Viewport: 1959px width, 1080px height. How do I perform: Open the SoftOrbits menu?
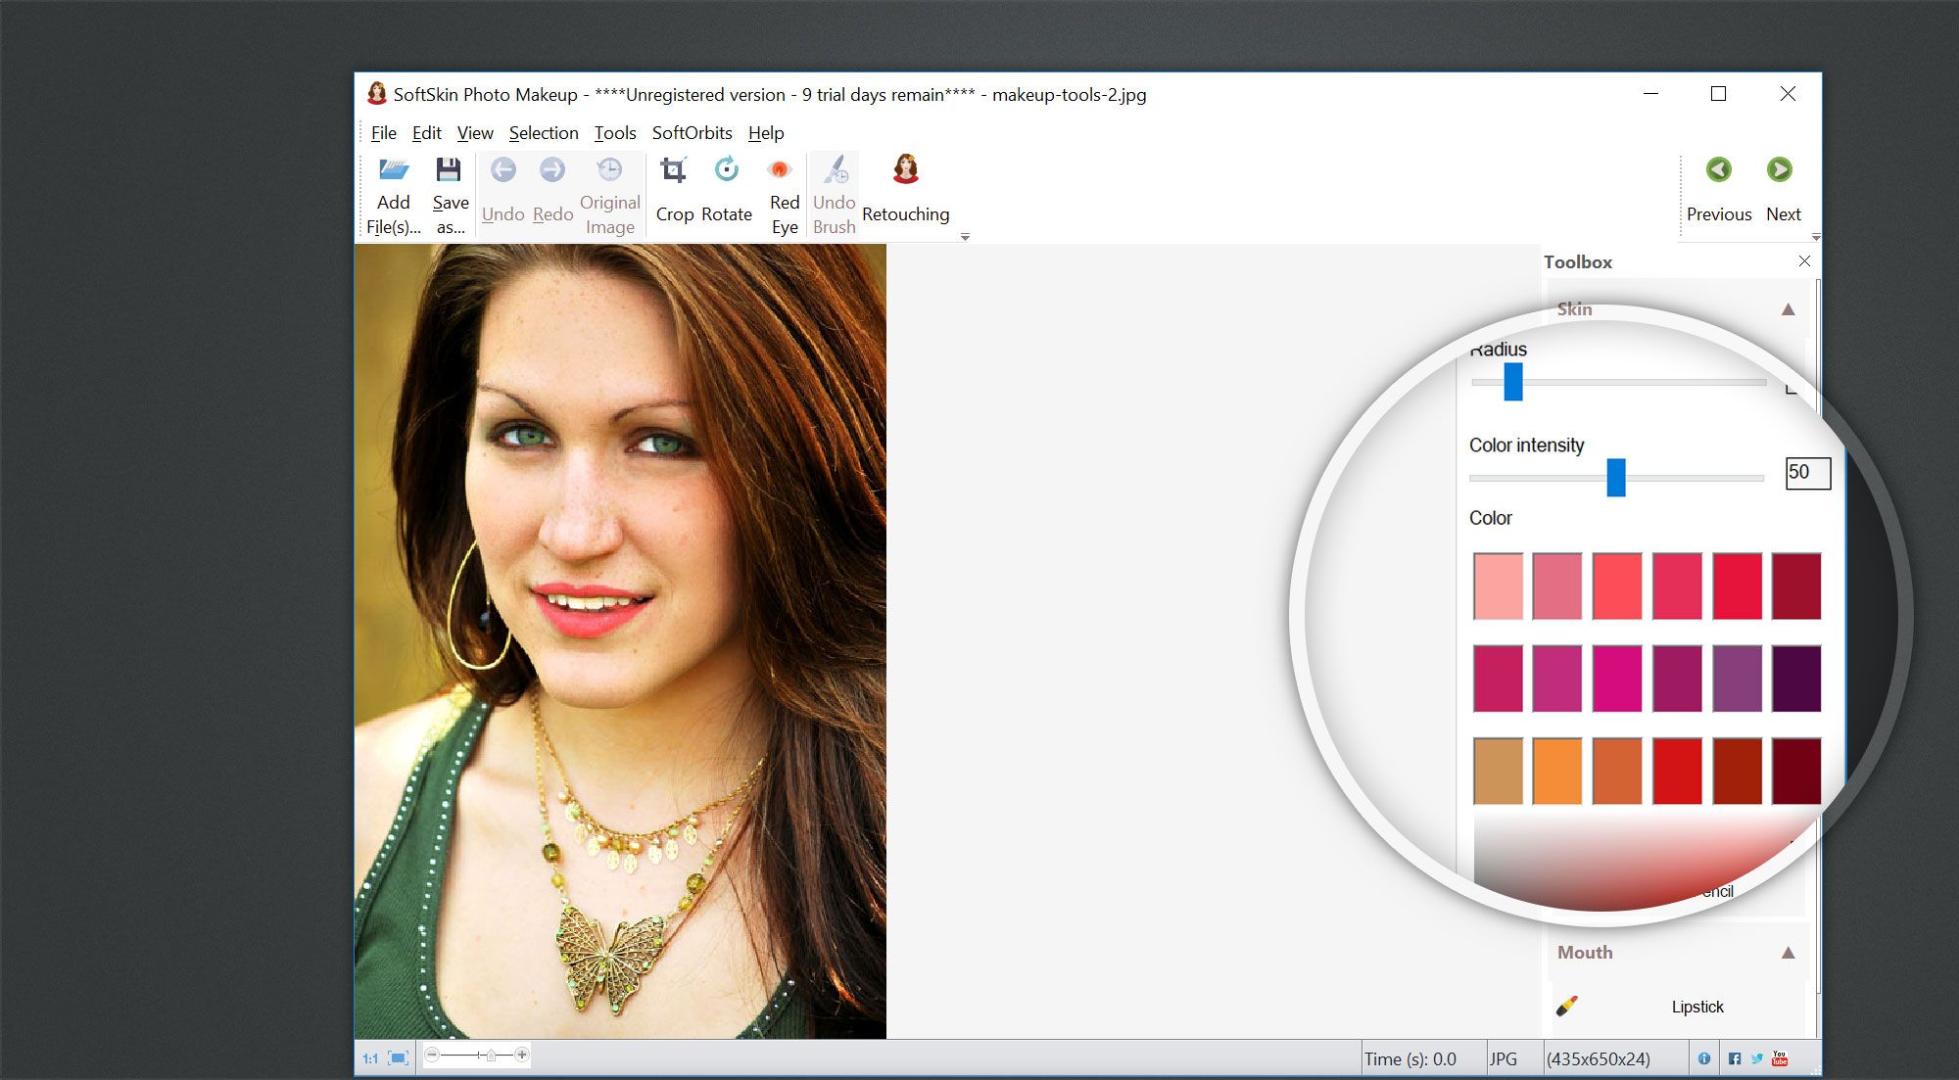693,133
